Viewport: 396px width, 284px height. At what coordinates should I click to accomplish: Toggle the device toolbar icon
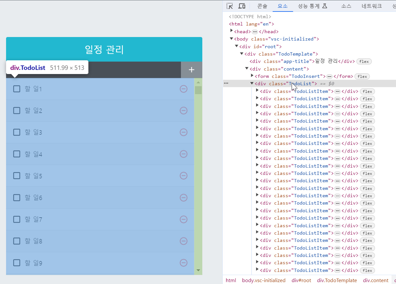(x=242, y=6)
